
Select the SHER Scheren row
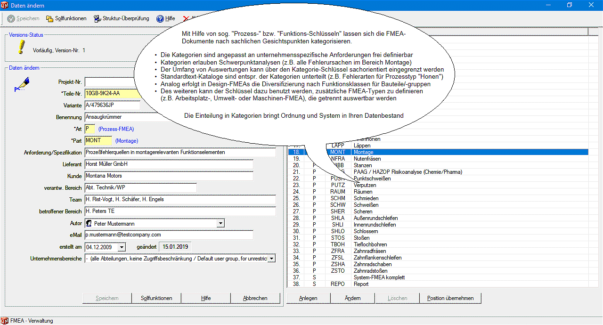click(x=438, y=211)
